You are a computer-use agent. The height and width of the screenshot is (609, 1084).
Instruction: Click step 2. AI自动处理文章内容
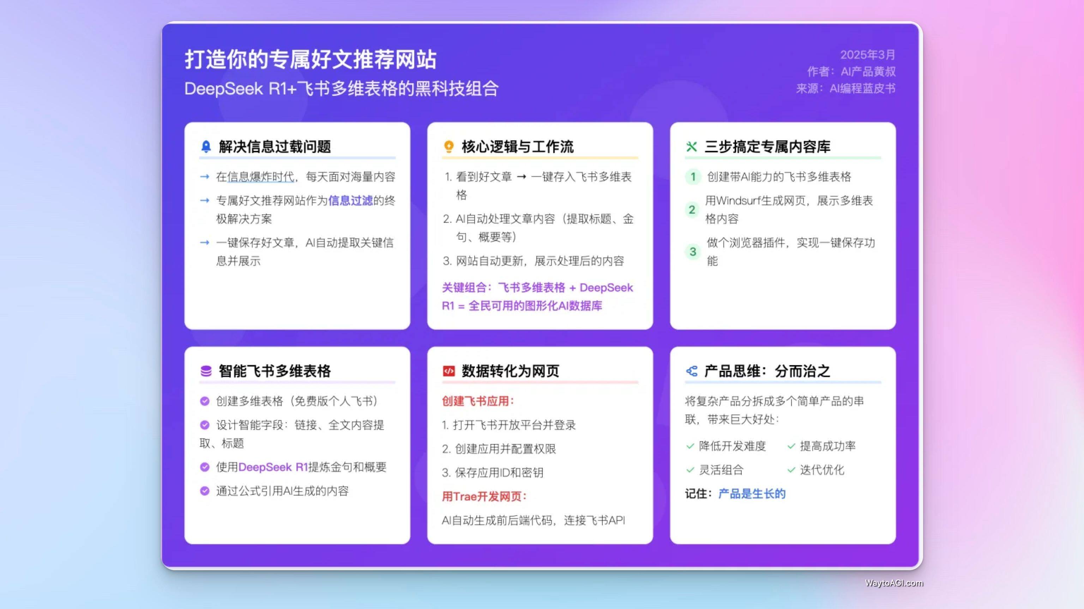pyautogui.click(x=538, y=227)
